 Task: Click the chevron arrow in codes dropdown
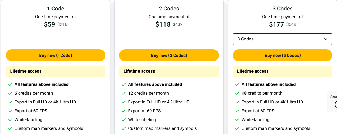click(325, 39)
